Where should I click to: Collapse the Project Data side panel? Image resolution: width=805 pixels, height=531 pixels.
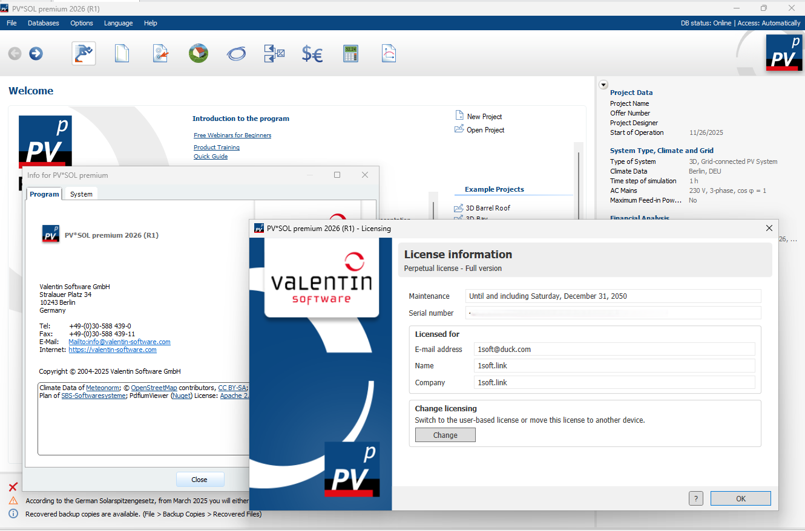click(603, 85)
